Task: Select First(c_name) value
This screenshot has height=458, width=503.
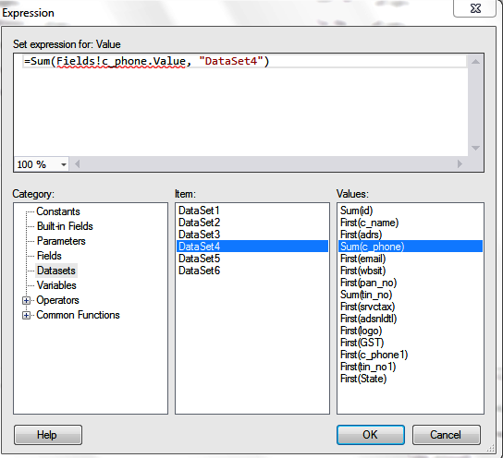Action: [411, 223]
